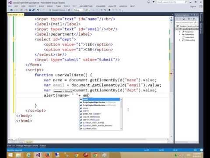Click the feedback speech bubble icon
Screen dimensions: 210x158
(149, 2)
